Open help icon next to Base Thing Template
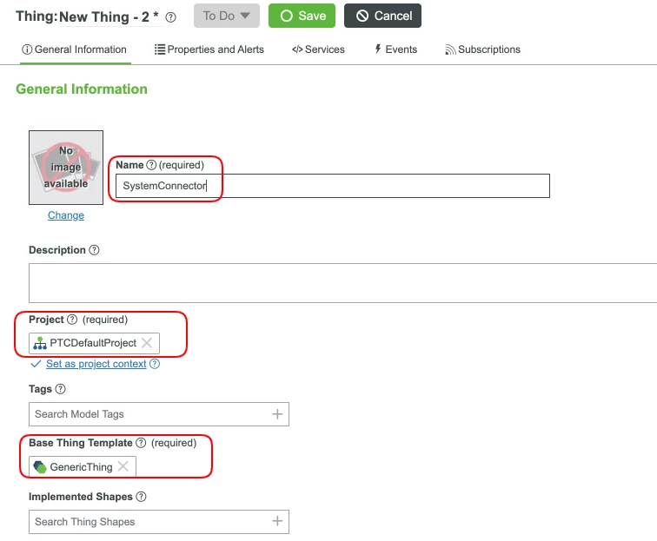 coord(141,443)
